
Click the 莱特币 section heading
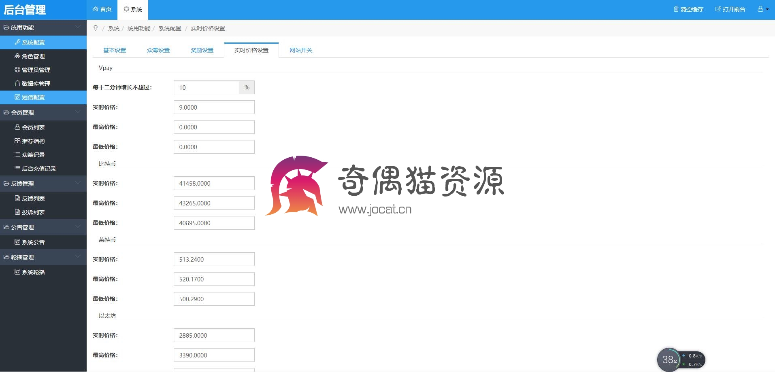pos(107,240)
